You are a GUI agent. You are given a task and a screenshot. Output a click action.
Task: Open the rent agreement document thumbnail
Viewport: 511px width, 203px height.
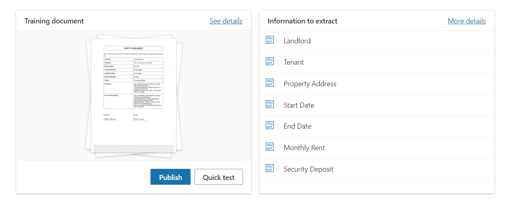point(133,95)
